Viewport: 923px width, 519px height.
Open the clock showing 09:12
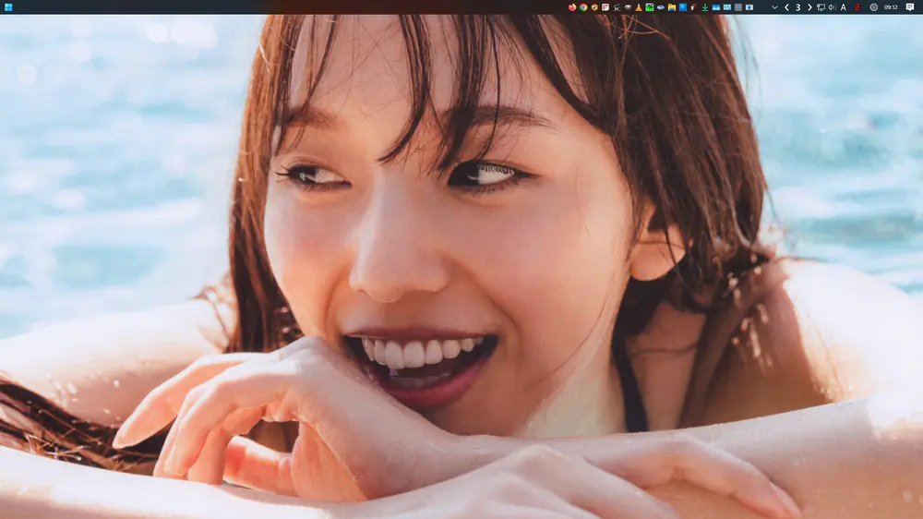tap(891, 6)
